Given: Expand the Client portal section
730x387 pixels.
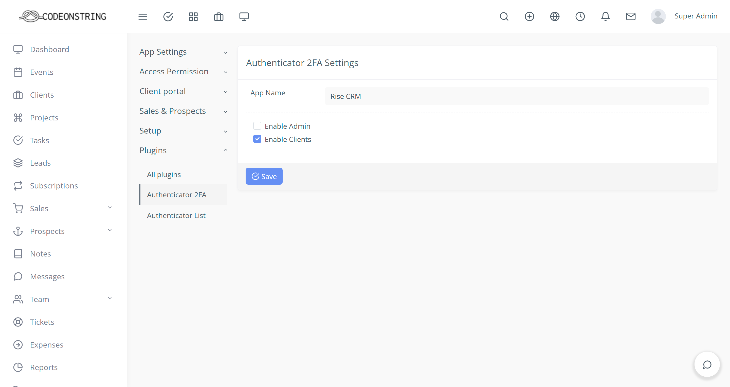Looking at the screenshot, I should [x=183, y=91].
